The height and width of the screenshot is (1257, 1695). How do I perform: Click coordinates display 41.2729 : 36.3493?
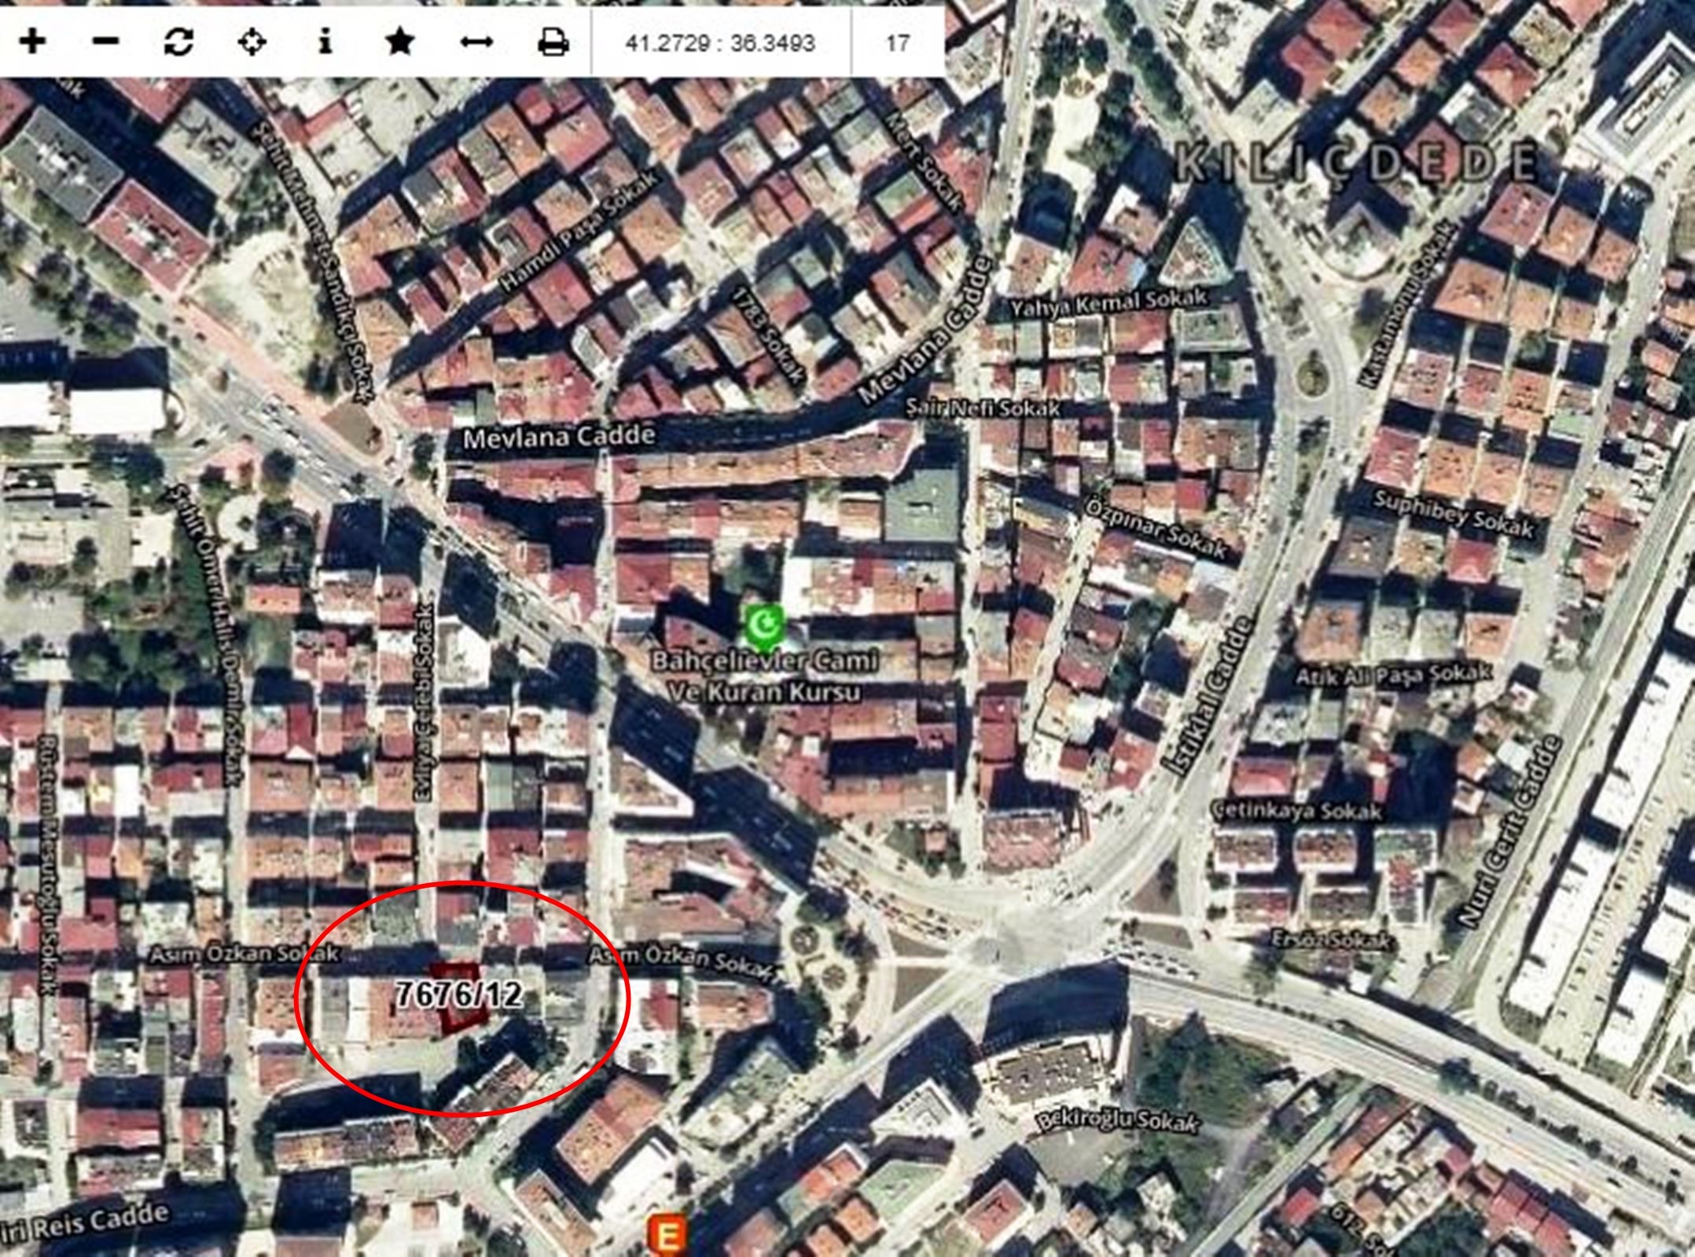[x=719, y=42]
